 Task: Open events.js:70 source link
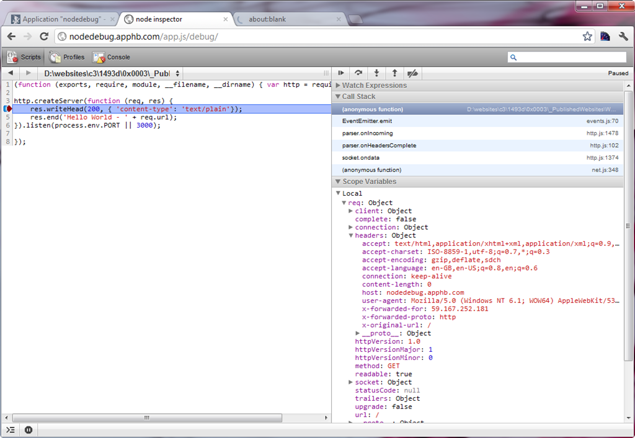click(602, 121)
